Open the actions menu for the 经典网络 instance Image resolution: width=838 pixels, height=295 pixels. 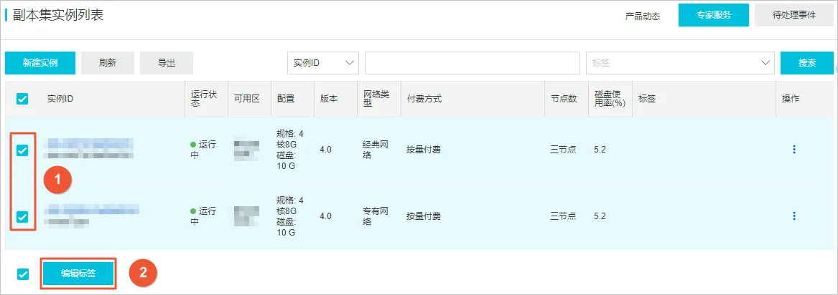tap(793, 150)
